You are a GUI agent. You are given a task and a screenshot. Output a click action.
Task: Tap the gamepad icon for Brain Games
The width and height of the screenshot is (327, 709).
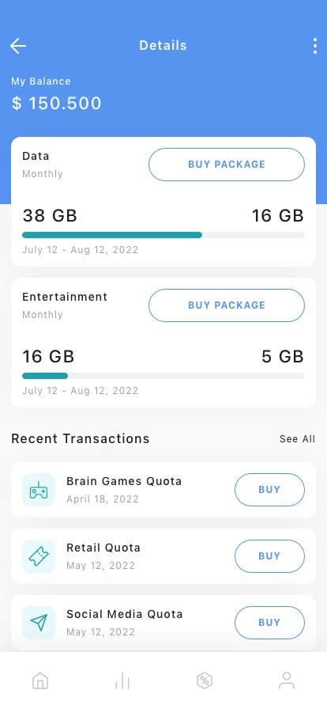(39, 490)
